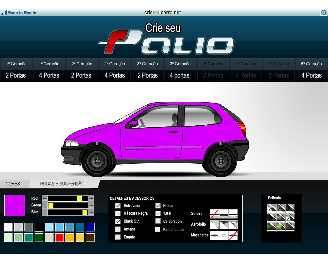Screen dimensions: 328x262
Task: Pick the black color swatch
Action: (x=39, y=227)
